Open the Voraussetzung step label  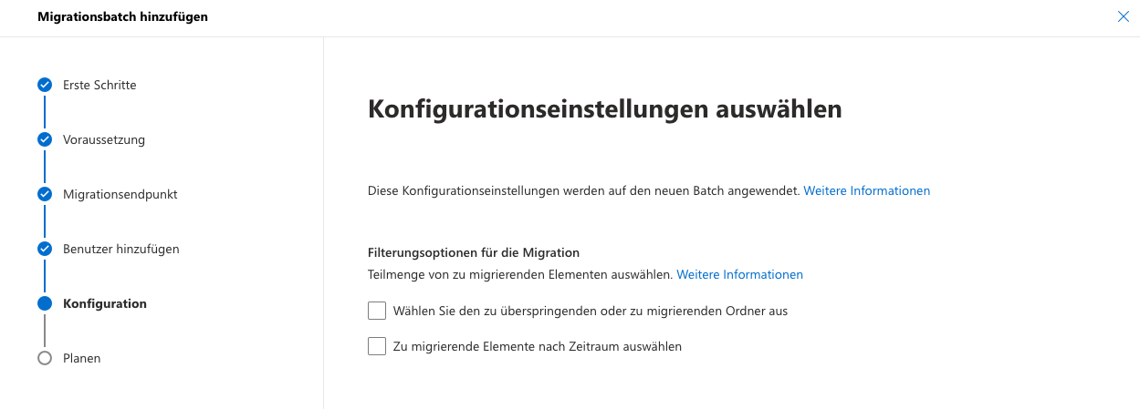coord(104,139)
